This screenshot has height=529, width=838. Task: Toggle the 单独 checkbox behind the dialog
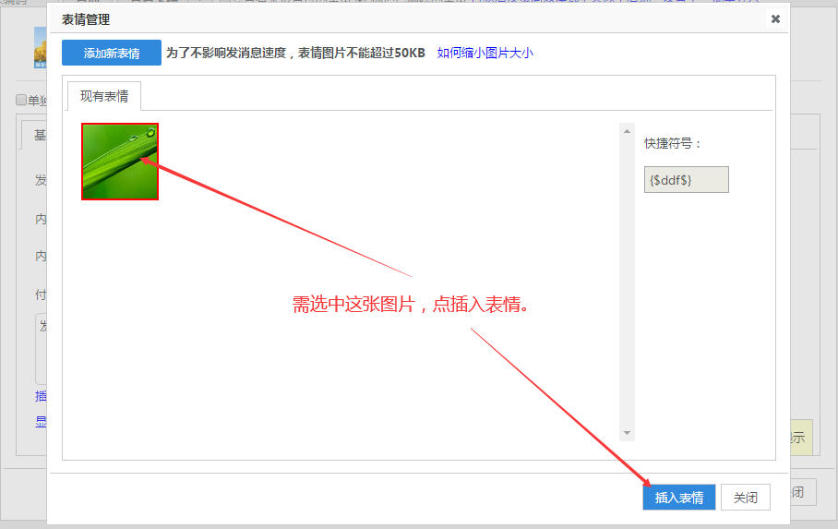click(x=21, y=101)
